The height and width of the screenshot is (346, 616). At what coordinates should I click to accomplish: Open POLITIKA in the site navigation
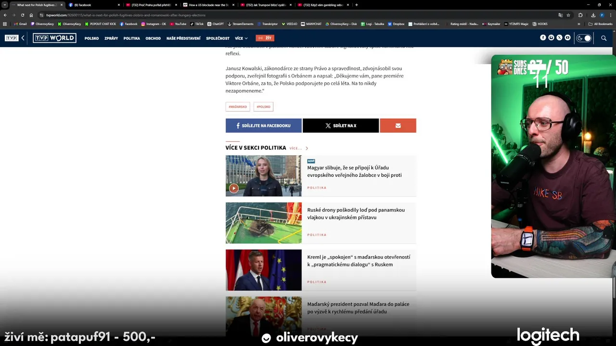[x=132, y=38]
